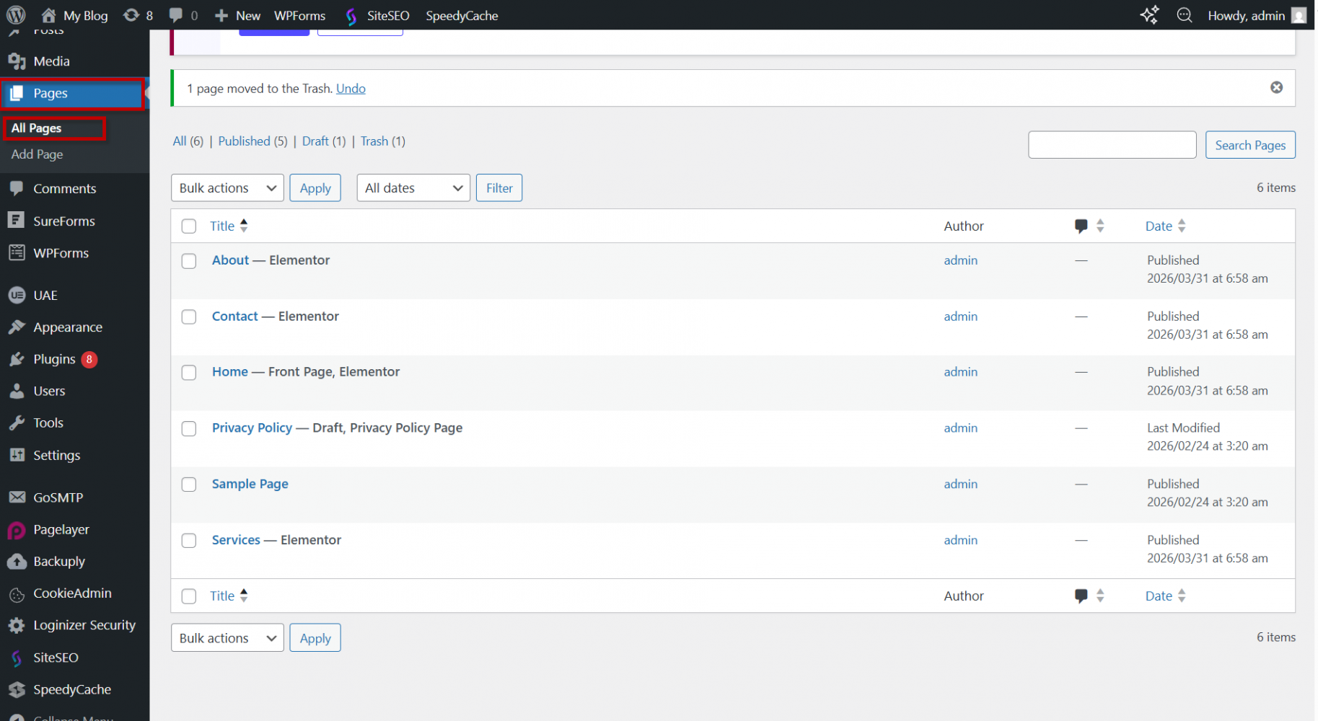Open the search icon in admin bar
The image size is (1318, 721).
pyautogui.click(x=1184, y=15)
